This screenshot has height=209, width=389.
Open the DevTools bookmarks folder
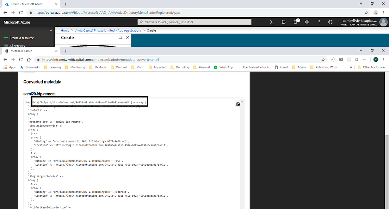click(98, 67)
